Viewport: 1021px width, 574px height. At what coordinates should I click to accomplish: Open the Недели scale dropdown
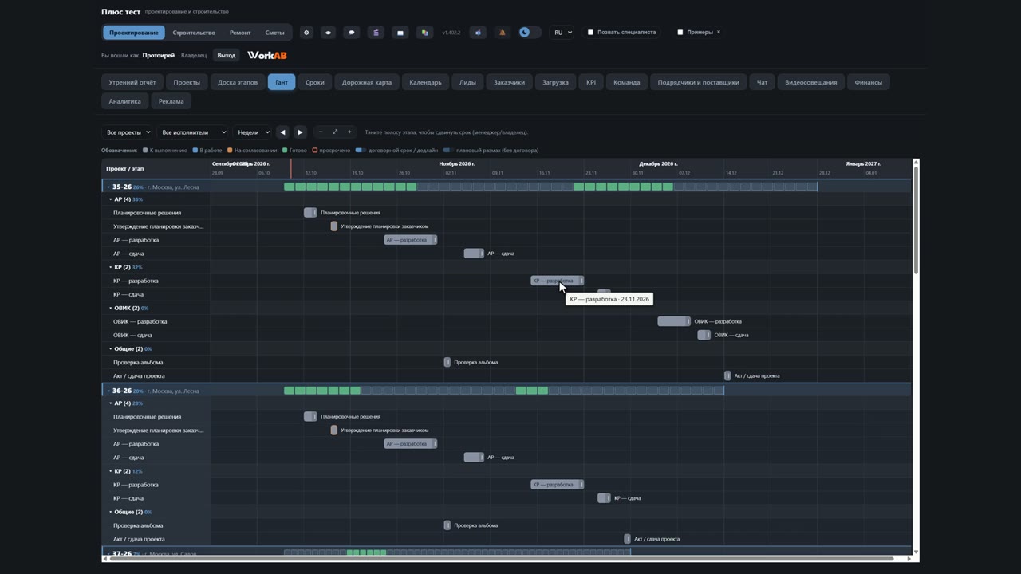253,132
